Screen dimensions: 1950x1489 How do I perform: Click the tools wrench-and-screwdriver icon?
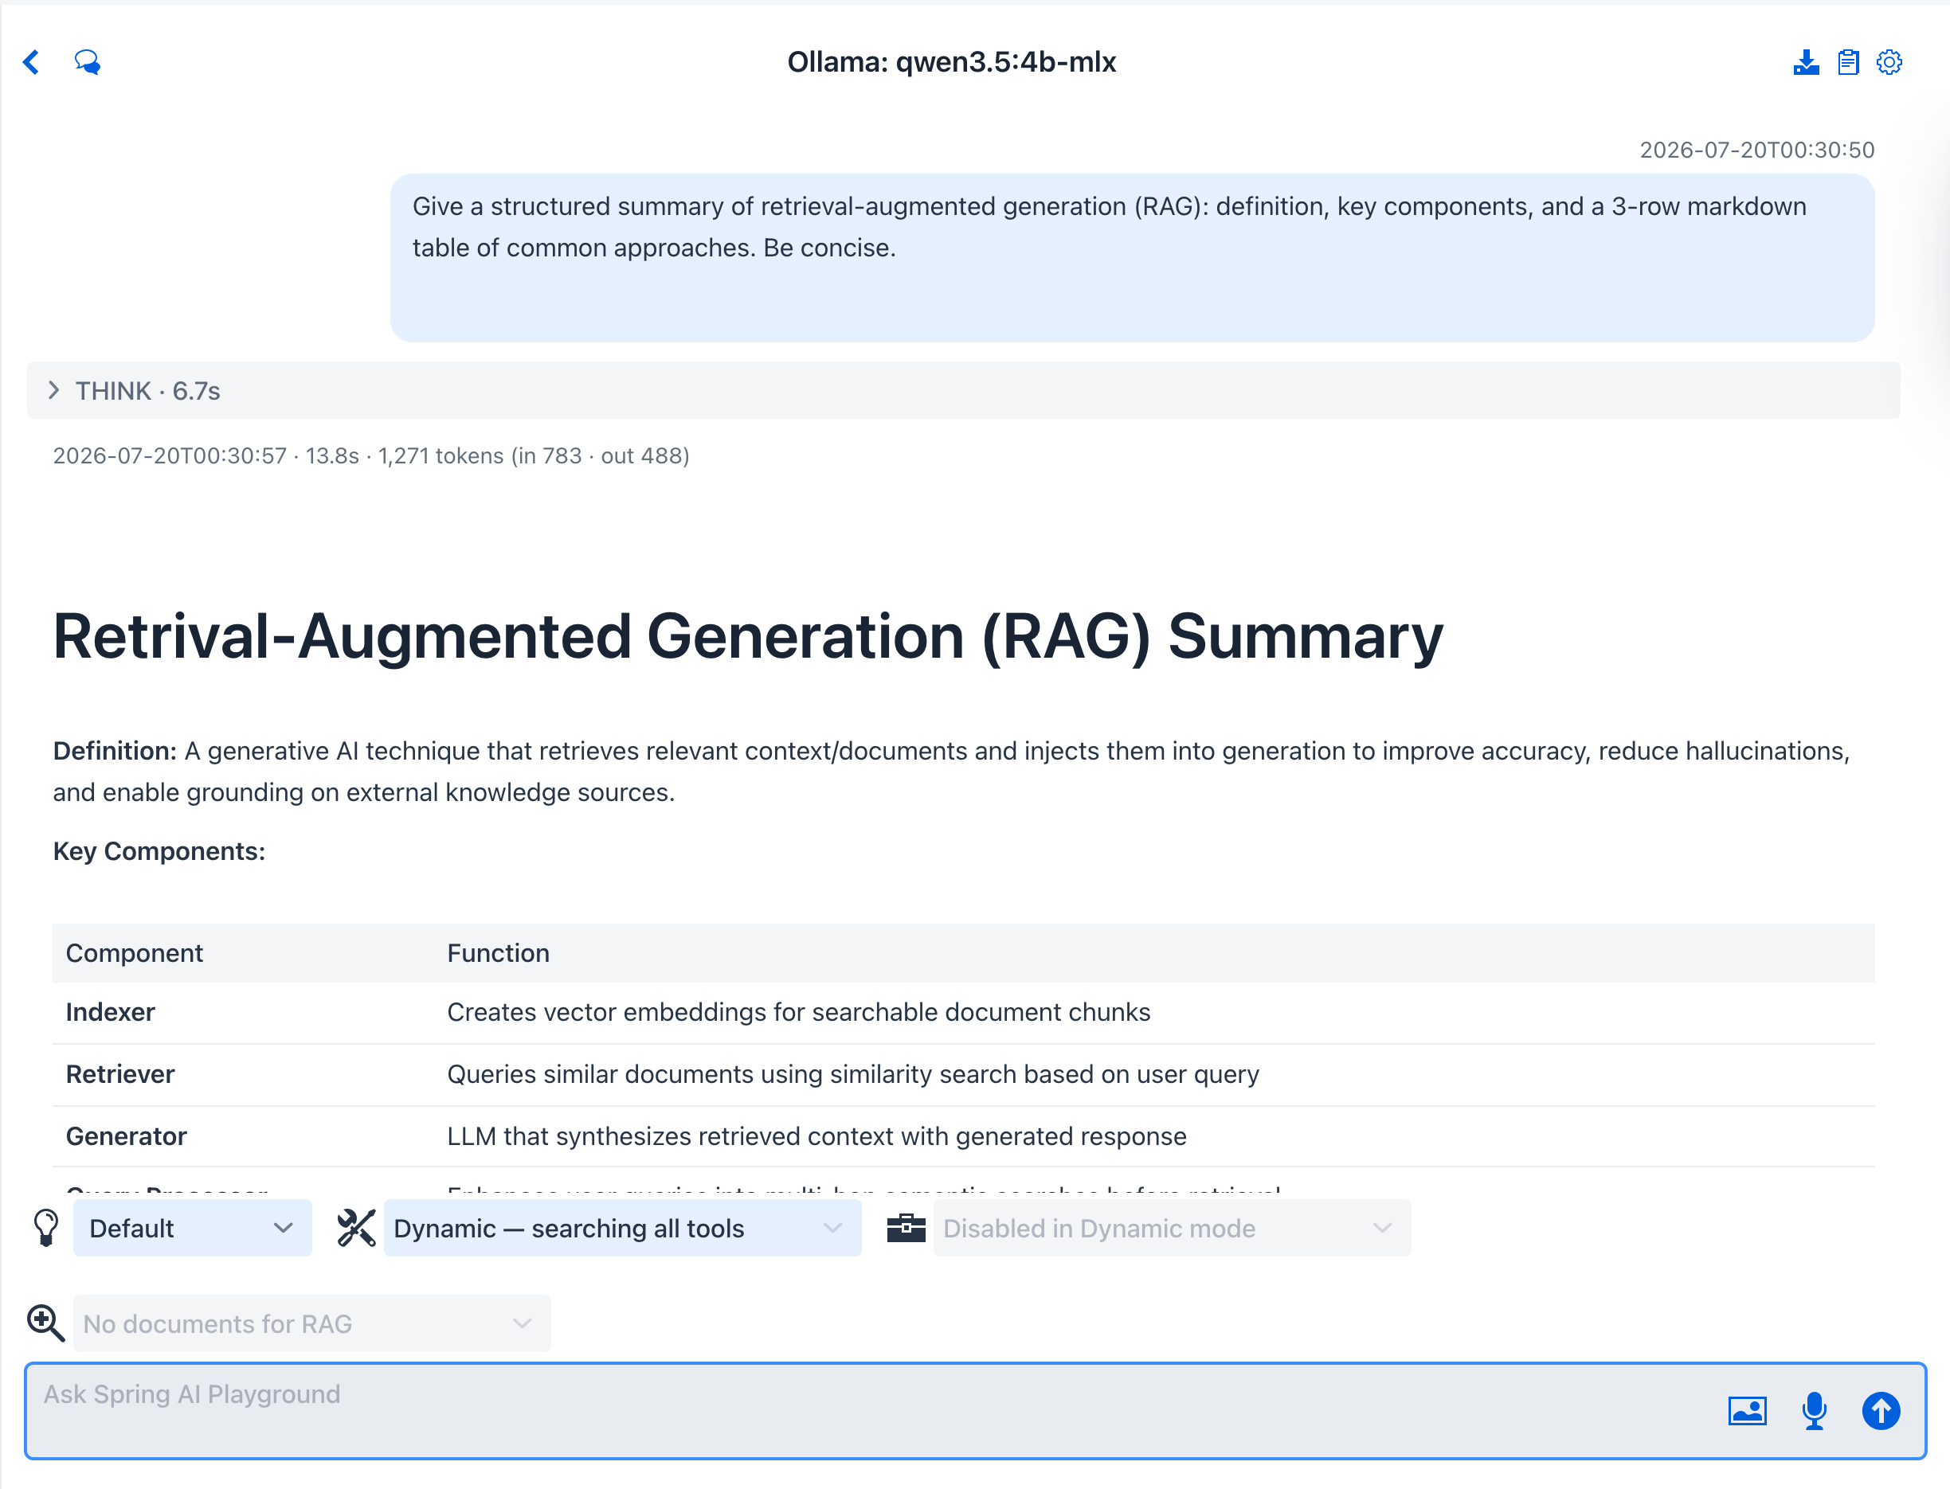(x=355, y=1228)
